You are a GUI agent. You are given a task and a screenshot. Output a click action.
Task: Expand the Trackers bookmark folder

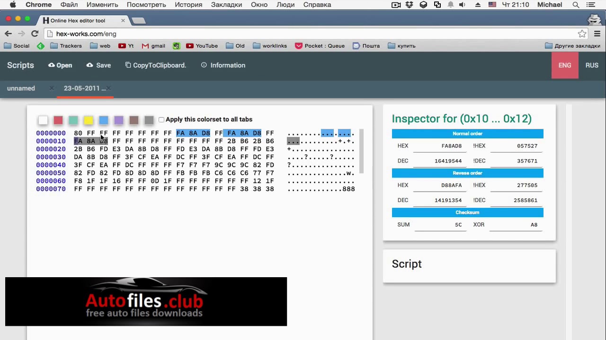point(66,46)
